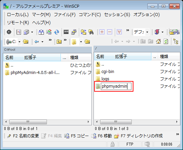Click the local panel blue Back arrow
Image resolution: width=183 pixels, height=150 pixels.
tap(37, 42)
